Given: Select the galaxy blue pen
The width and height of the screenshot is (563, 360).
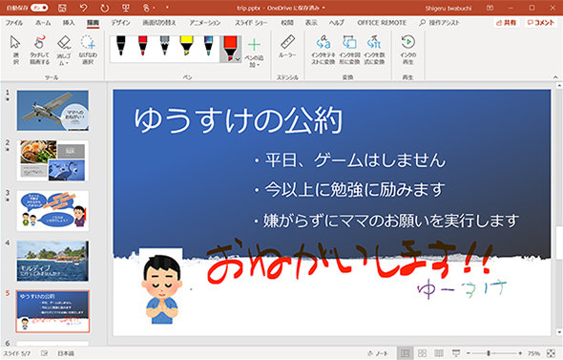Looking at the screenshot, I should coord(208,46).
